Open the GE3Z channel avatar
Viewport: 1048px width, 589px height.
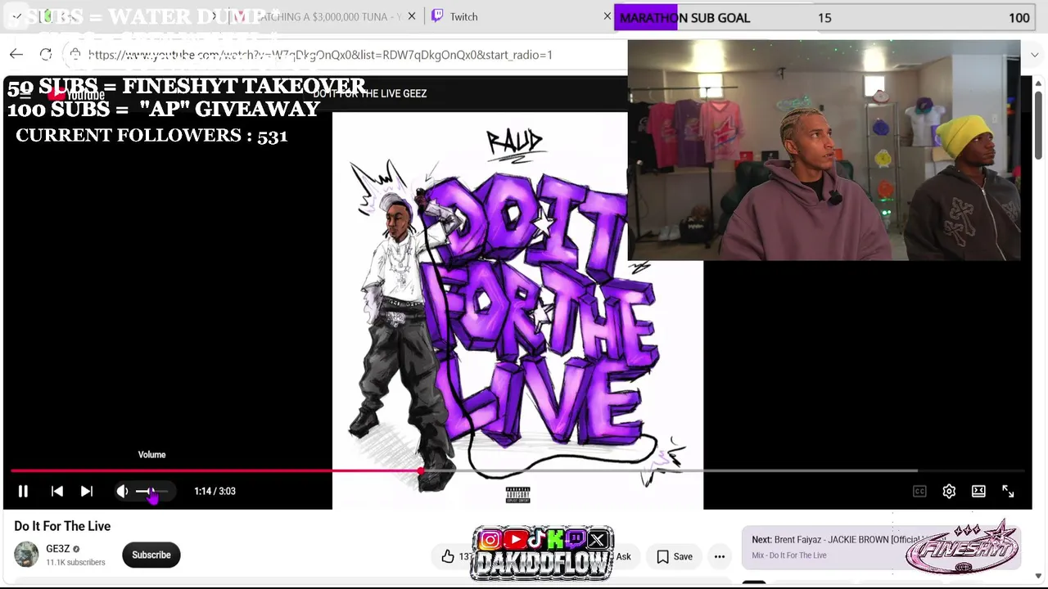[26, 555]
